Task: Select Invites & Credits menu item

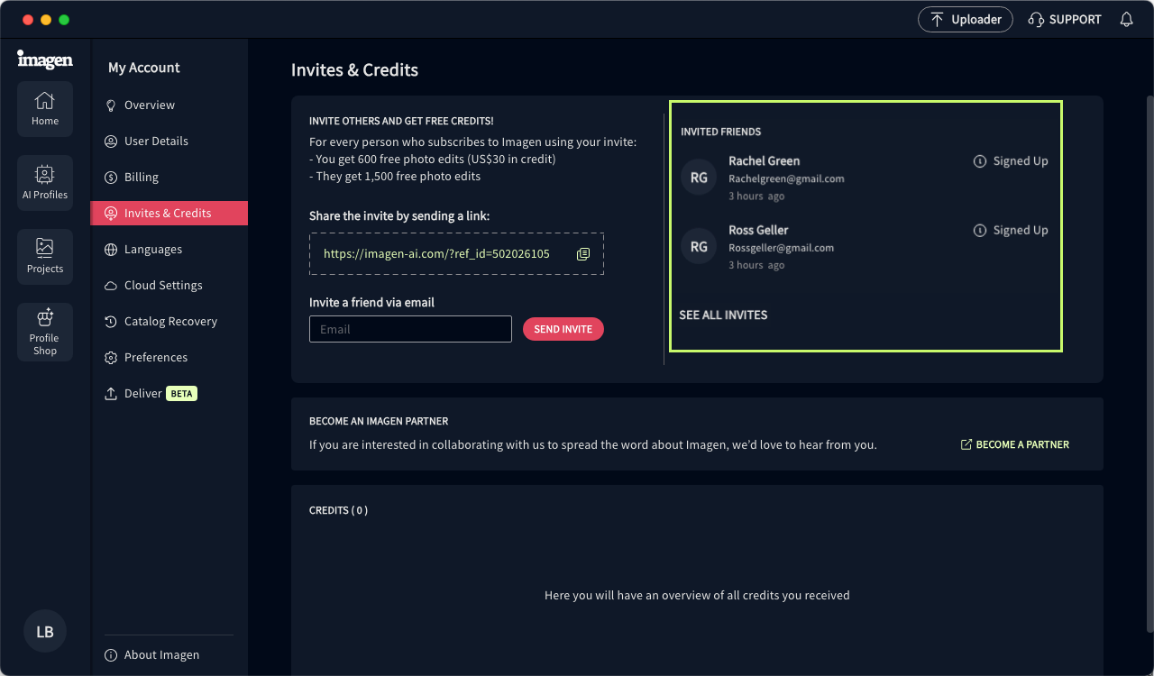Action: [169, 213]
